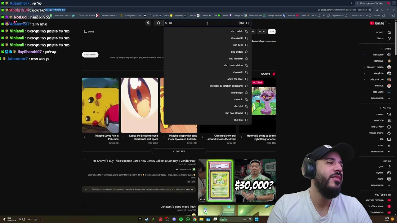Screen dimensions: 397x223
Task: Expand more Explore items below News
Action: pos(381,185)
